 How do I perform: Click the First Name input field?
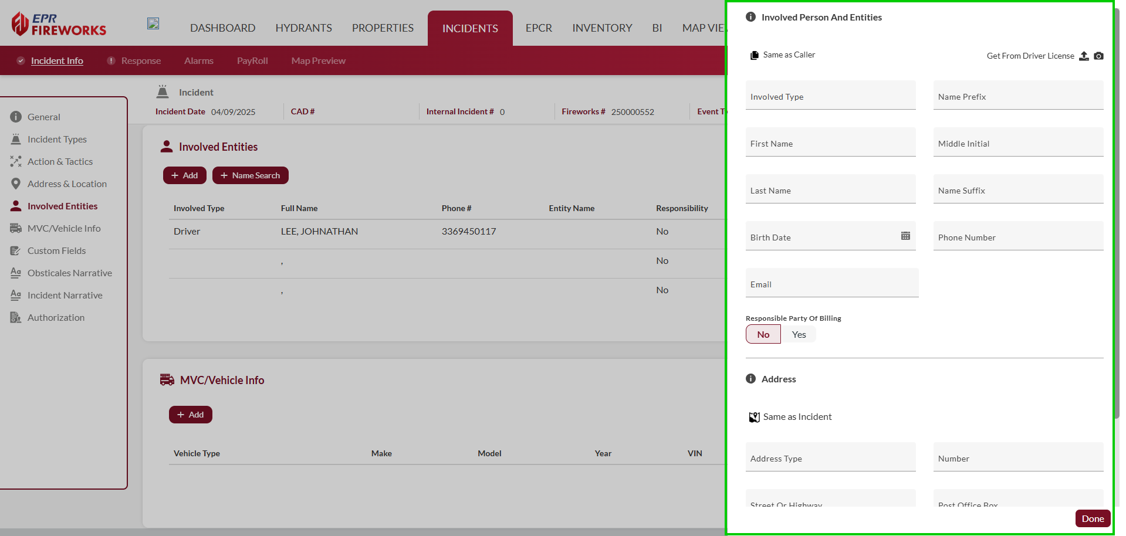click(830, 143)
